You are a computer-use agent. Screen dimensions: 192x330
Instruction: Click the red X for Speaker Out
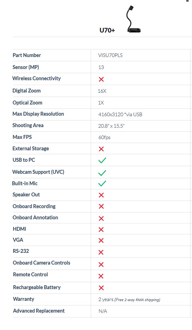pos(101,195)
